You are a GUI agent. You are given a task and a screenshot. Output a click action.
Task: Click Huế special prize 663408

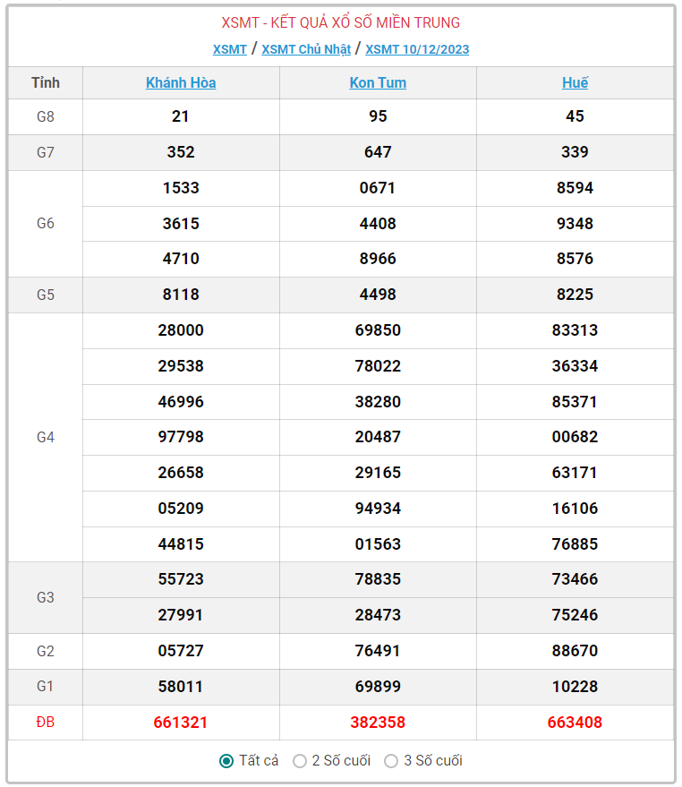pyautogui.click(x=575, y=722)
